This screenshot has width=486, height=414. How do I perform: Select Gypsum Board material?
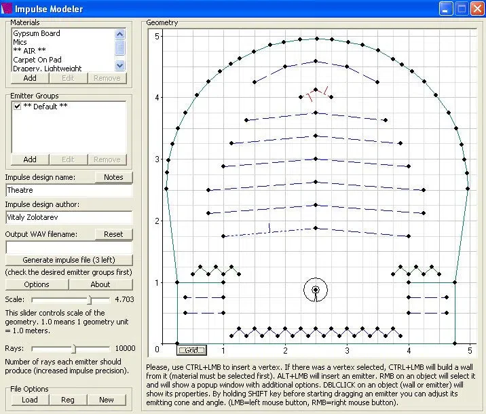[x=37, y=33]
